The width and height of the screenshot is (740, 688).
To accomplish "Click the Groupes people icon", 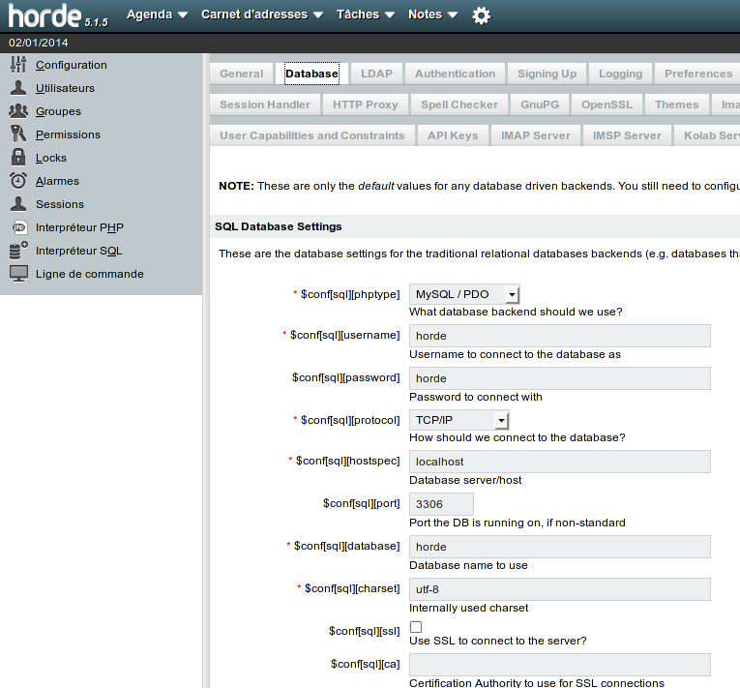I will coord(18,111).
